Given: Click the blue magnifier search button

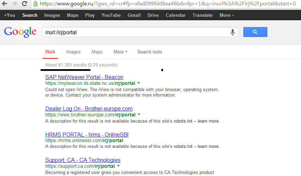Looking at the screenshot, I should [x=255, y=32].
